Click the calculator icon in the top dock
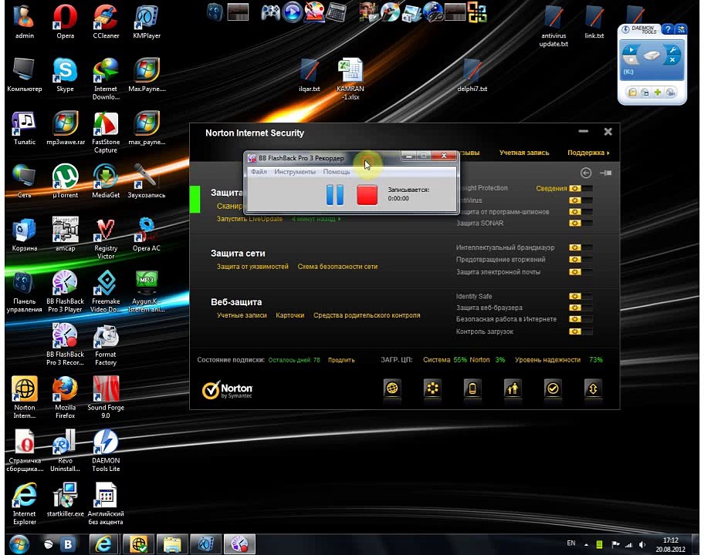Image resolution: width=704 pixels, height=555 pixels. click(x=336, y=12)
